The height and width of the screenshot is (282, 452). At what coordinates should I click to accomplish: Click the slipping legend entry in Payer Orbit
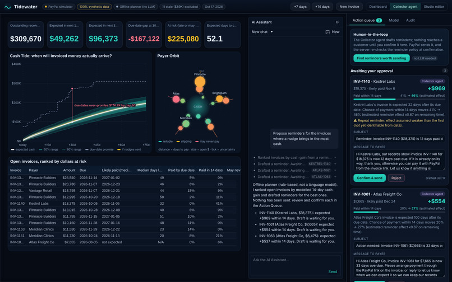click(x=184, y=142)
